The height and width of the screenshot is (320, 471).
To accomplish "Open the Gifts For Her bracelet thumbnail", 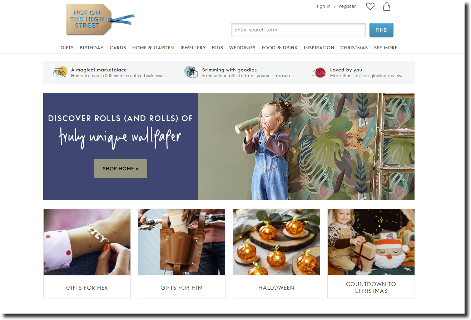I will (x=87, y=242).
